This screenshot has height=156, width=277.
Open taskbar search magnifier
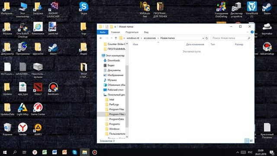click(15, 152)
